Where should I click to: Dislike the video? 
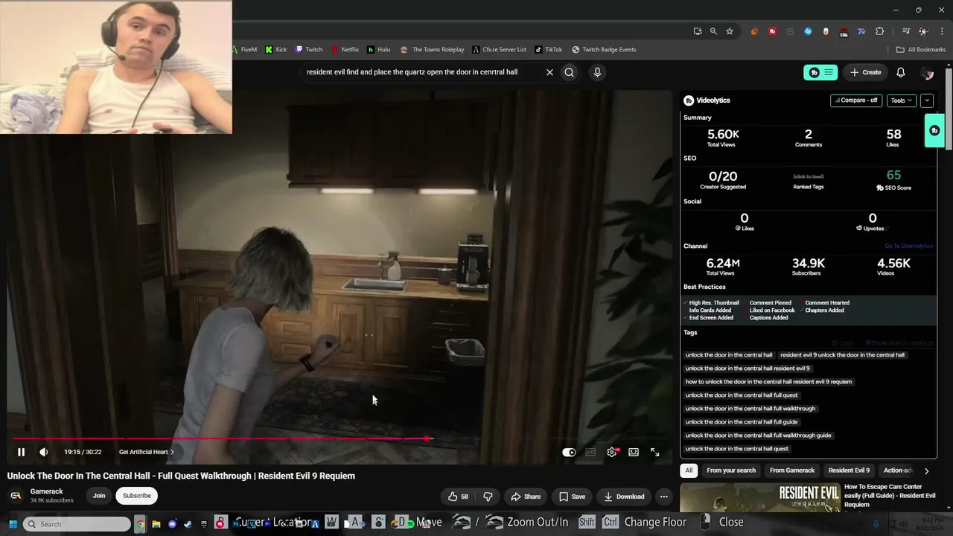[x=488, y=497]
